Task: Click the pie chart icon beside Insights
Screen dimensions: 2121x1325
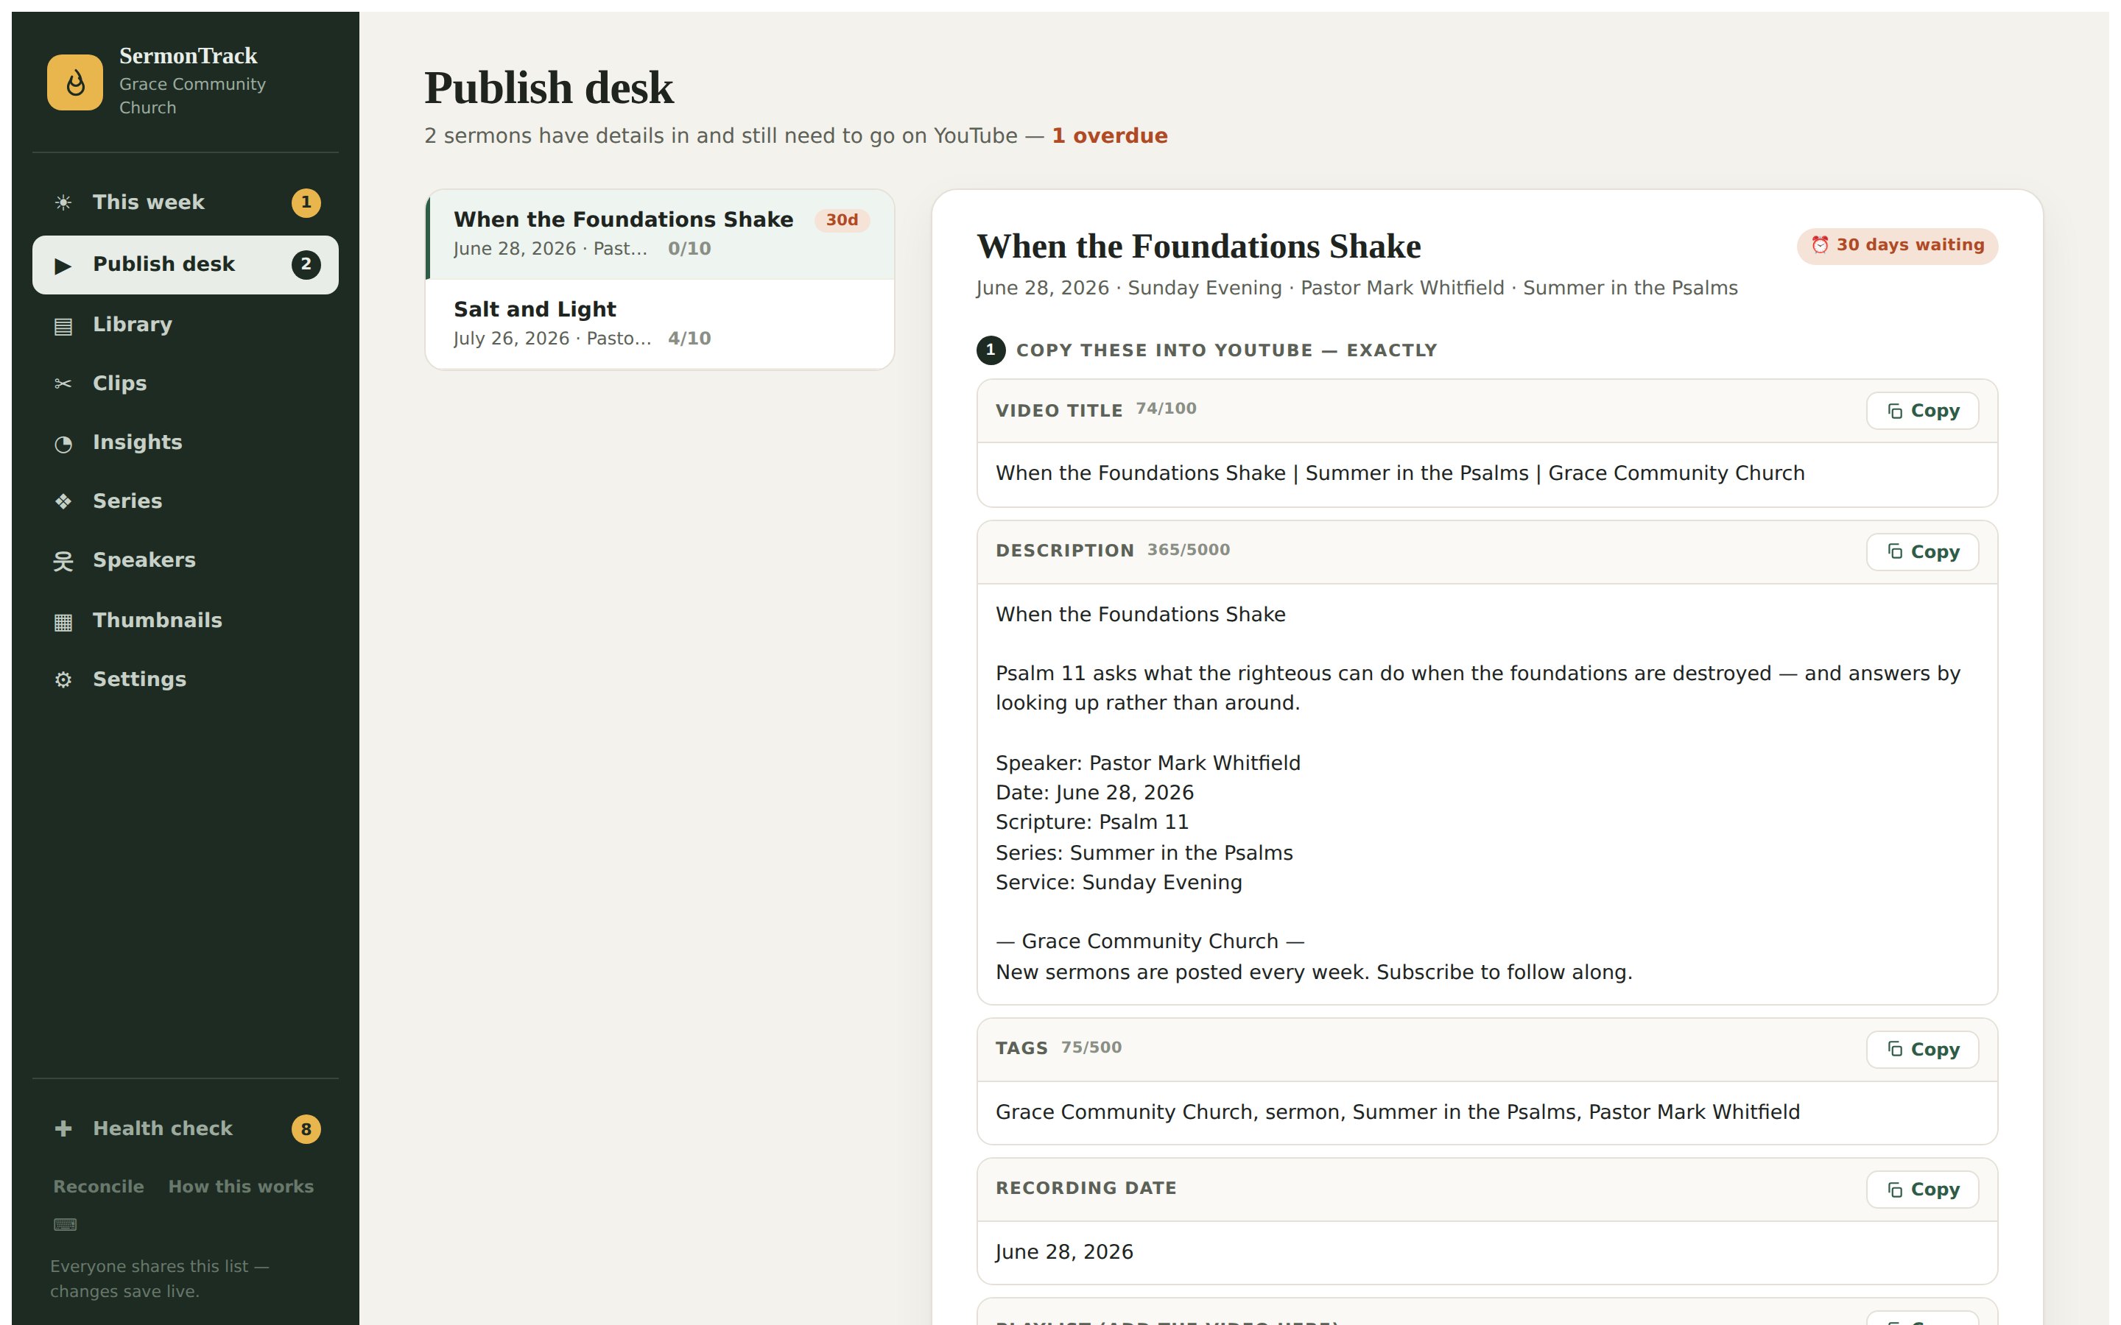Action: pos(63,443)
